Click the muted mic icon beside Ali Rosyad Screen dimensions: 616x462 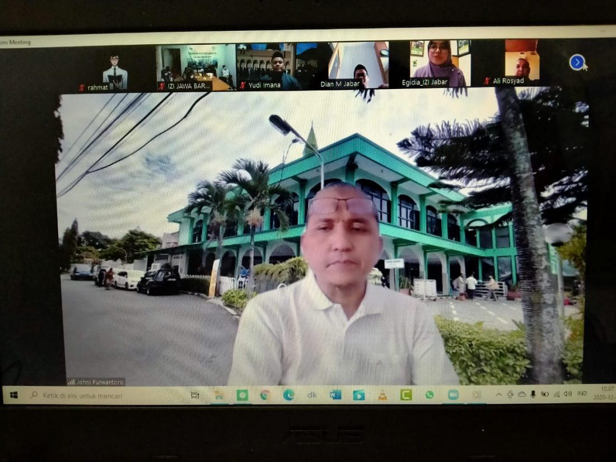(487, 81)
